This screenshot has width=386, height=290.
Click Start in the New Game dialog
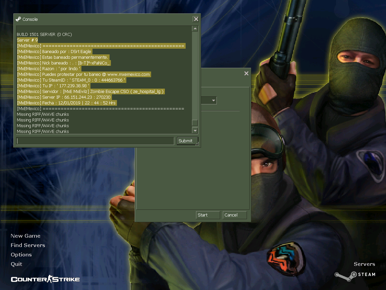(x=208, y=215)
